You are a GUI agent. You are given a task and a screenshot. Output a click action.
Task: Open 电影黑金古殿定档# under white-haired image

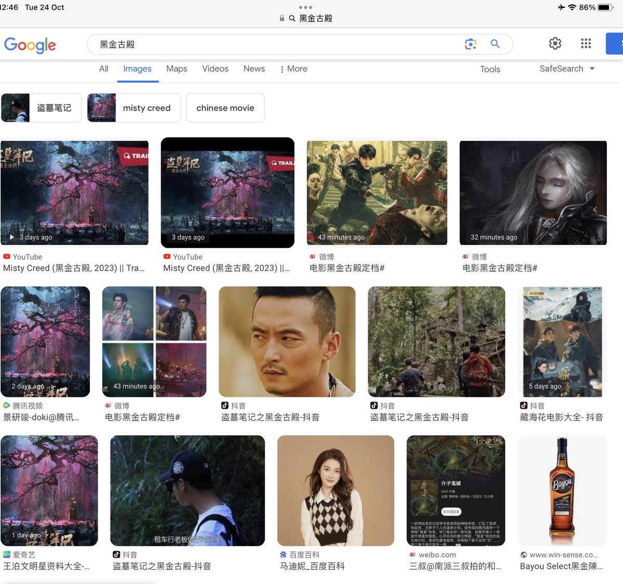pyautogui.click(x=500, y=268)
